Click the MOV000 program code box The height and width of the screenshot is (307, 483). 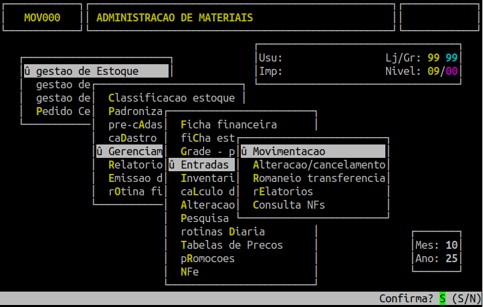pos(41,17)
